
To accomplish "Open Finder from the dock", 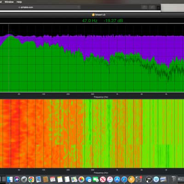I will (x=10, y=179).
